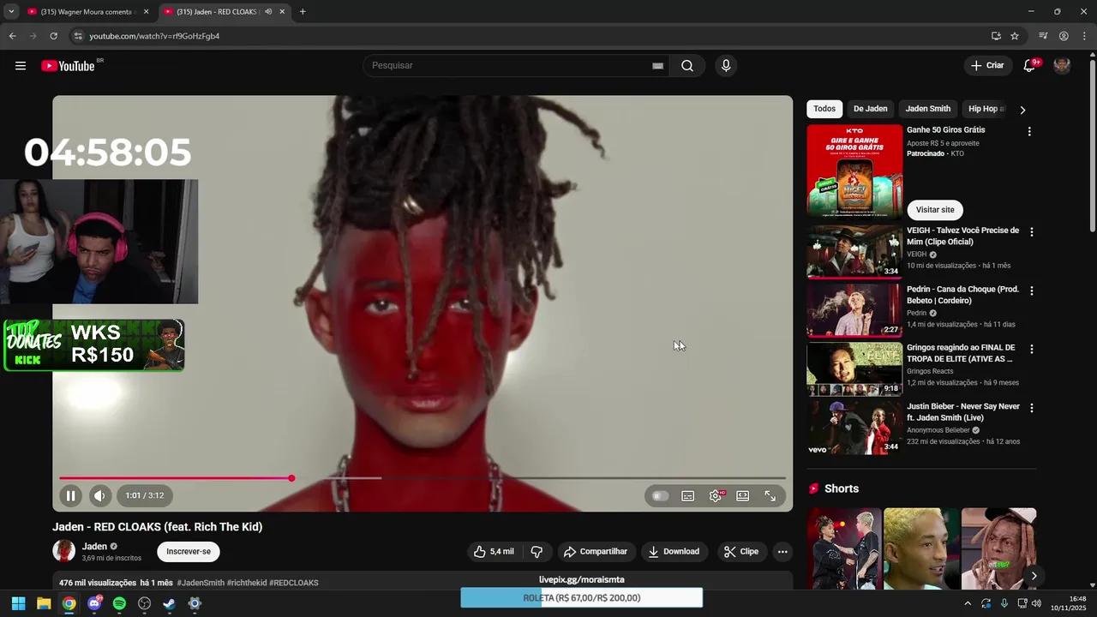Open Steam from taskbar
Image resolution: width=1097 pixels, height=617 pixels.
170,603
